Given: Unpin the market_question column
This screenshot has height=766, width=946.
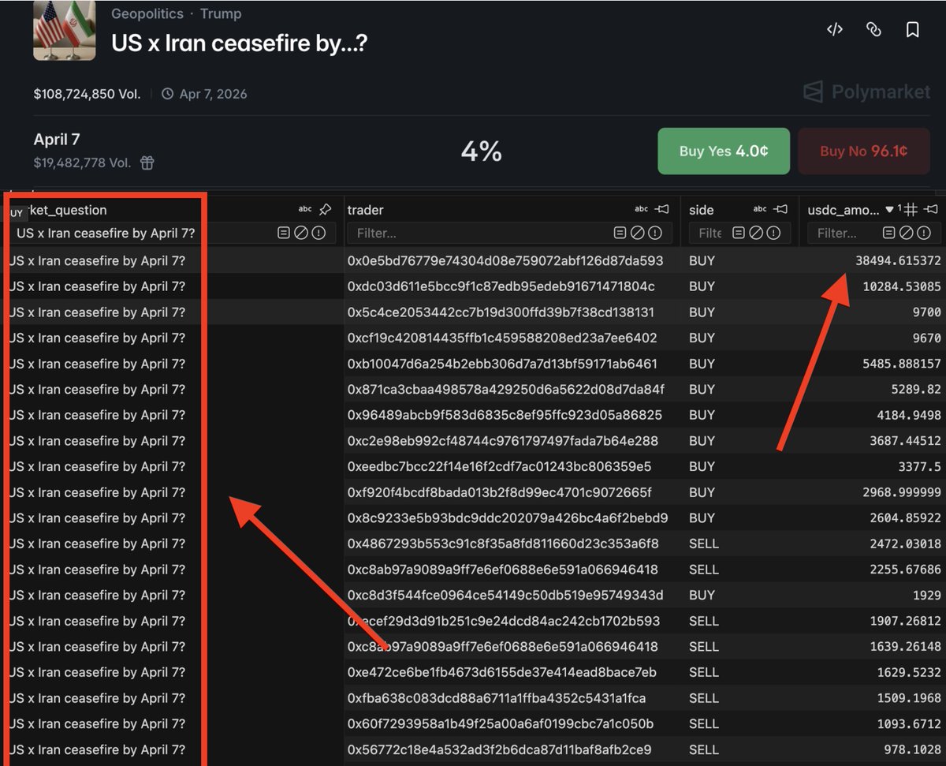Looking at the screenshot, I should (325, 209).
